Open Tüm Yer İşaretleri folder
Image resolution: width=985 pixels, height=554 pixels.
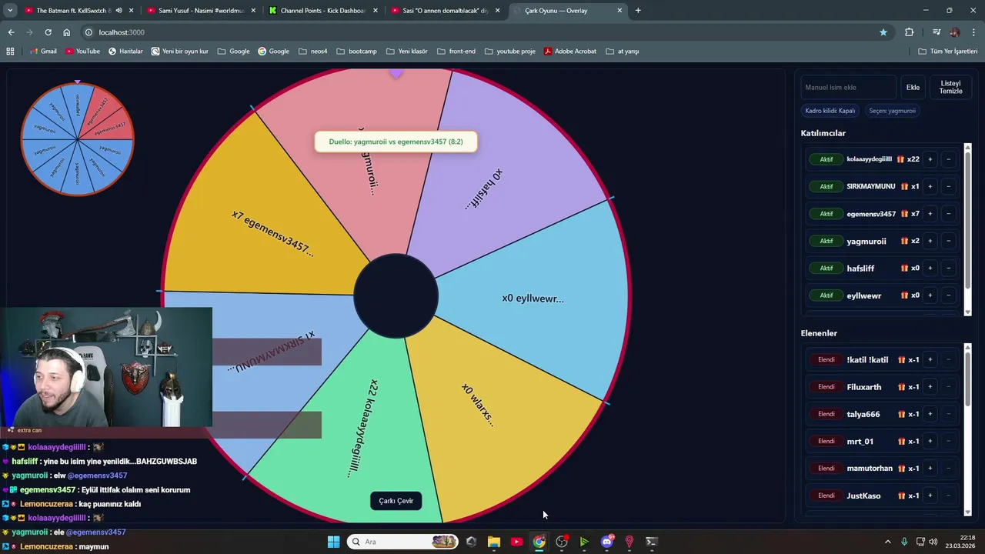click(x=948, y=52)
